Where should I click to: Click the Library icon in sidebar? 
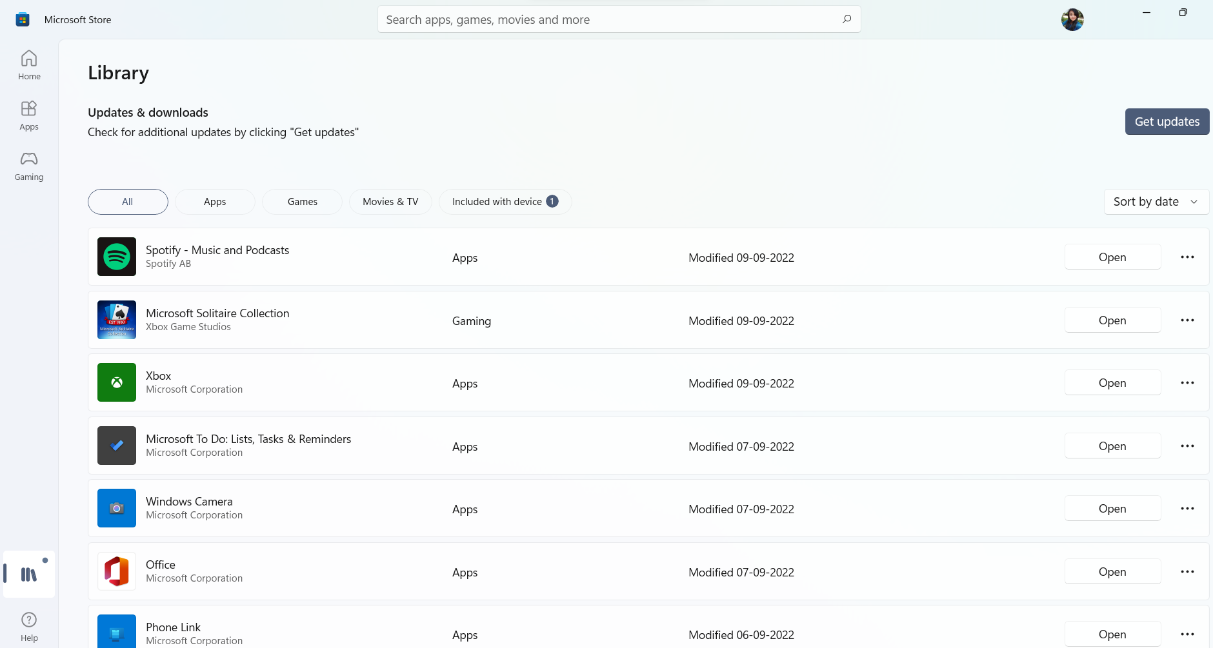pos(29,574)
